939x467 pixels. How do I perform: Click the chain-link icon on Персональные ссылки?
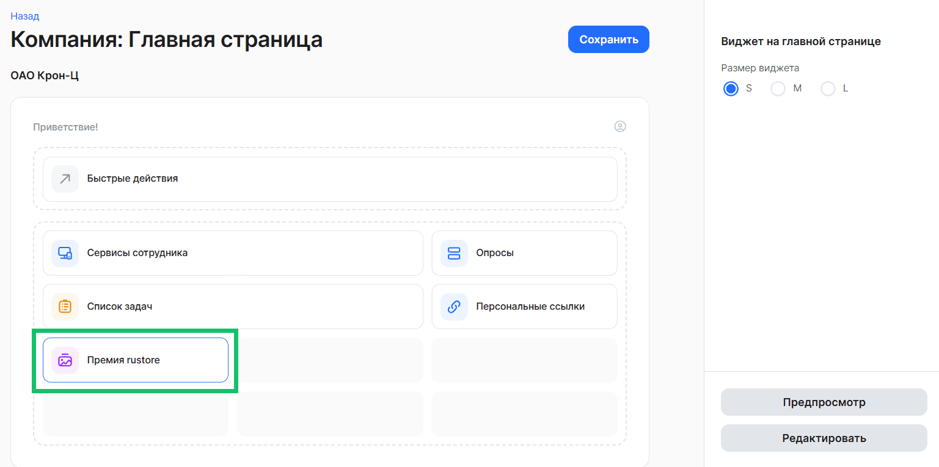tap(454, 306)
